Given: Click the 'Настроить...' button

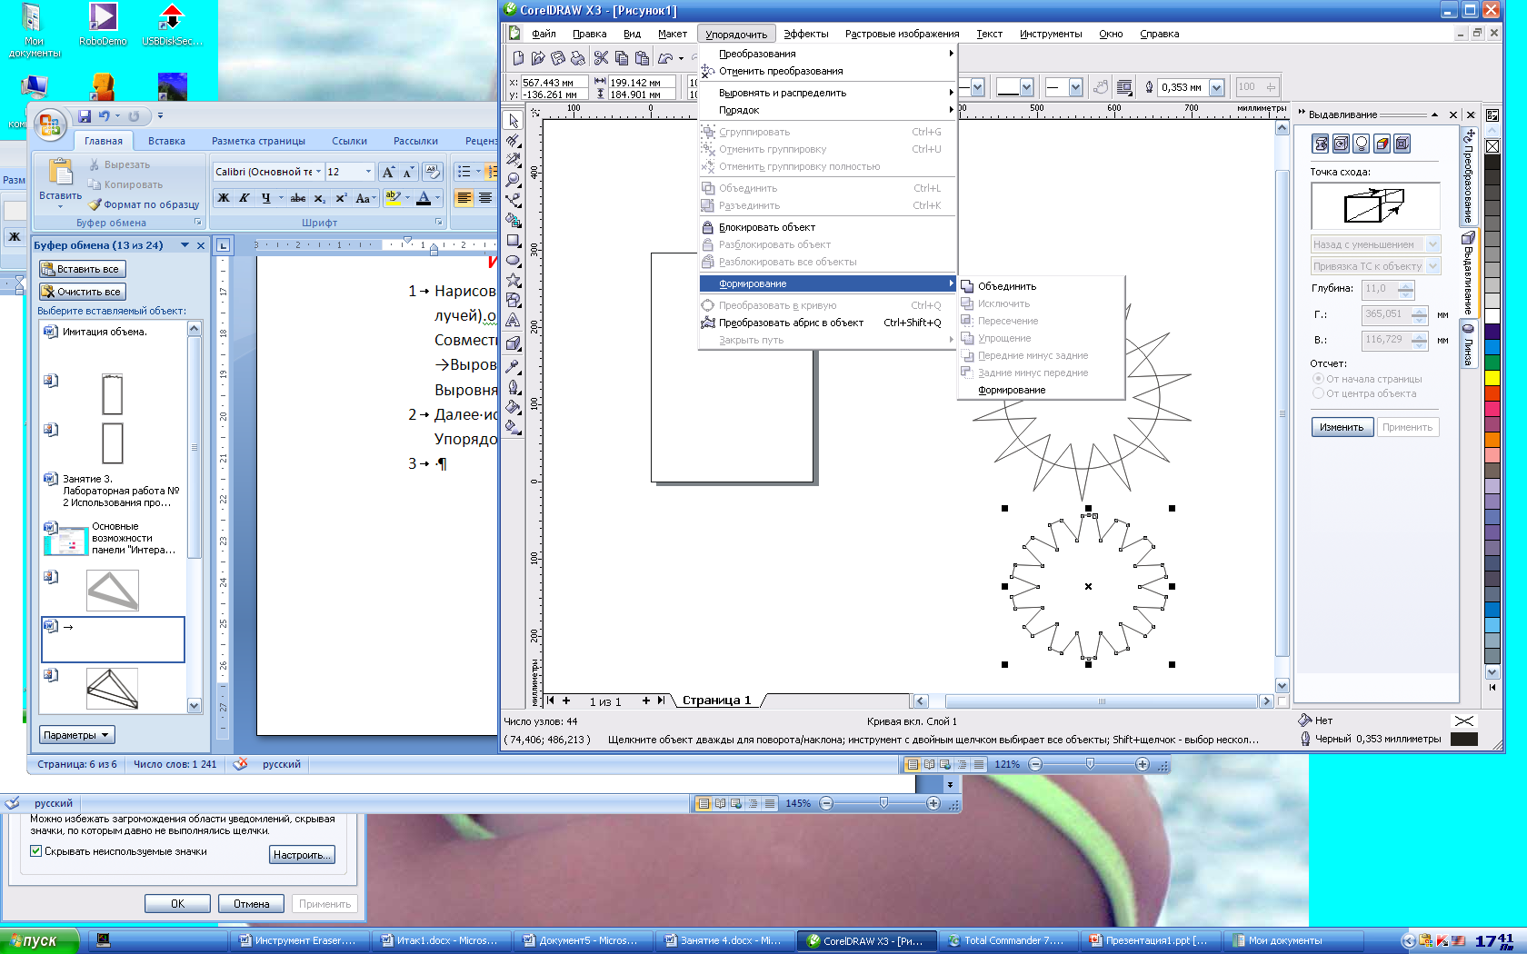Looking at the screenshot, I should (303, 855).
